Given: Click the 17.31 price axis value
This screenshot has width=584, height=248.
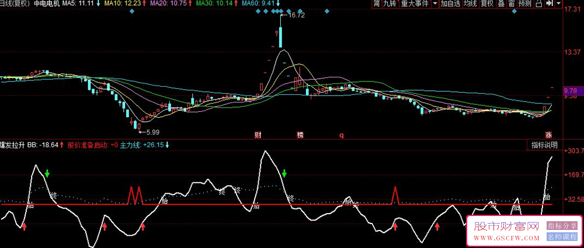Looking at the screenshot, I should 572,9.
